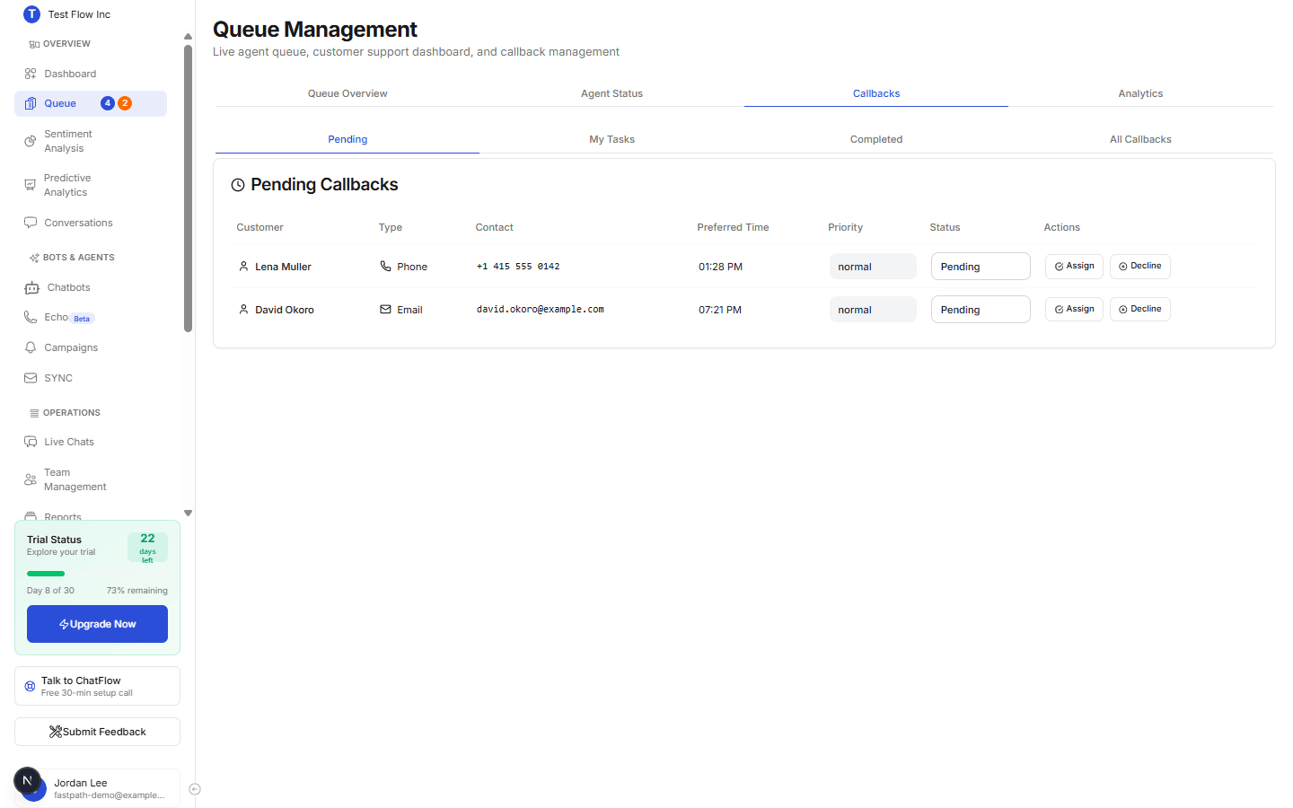Click the Priority column header
Screen dimensions: 1293x808
845,227
